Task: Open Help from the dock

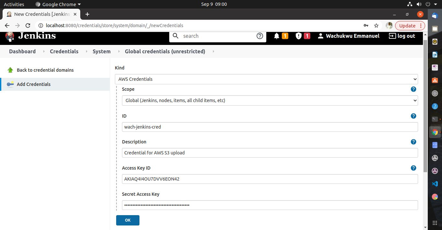Action: coord(435,106)
